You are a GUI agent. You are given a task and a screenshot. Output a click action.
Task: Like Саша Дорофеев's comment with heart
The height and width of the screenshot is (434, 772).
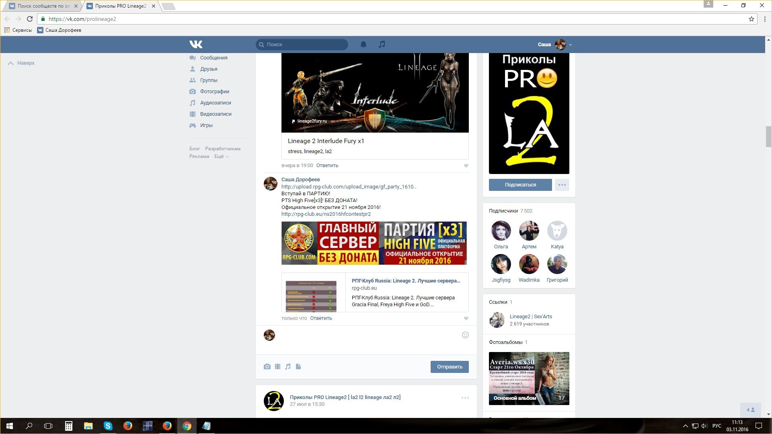click(x=466, y=318)
